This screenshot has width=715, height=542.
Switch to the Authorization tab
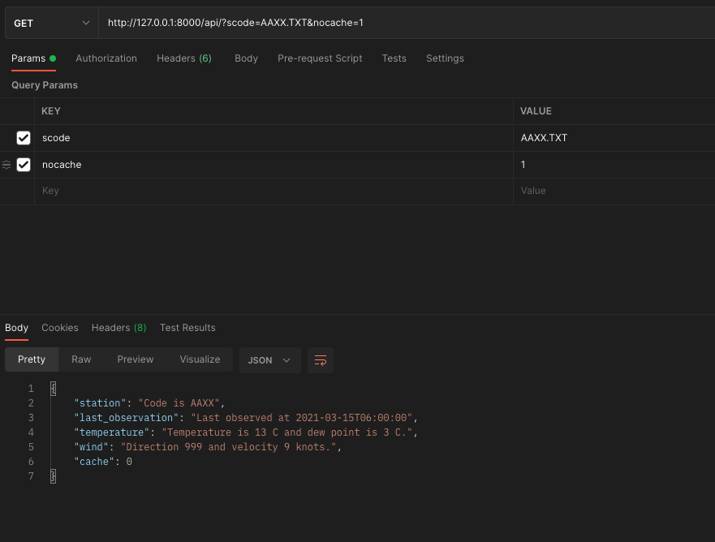point(106,58)
